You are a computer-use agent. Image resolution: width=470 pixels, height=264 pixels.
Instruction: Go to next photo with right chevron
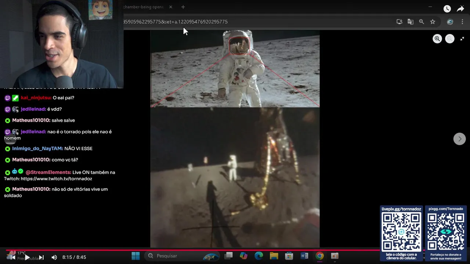point(459,139)
